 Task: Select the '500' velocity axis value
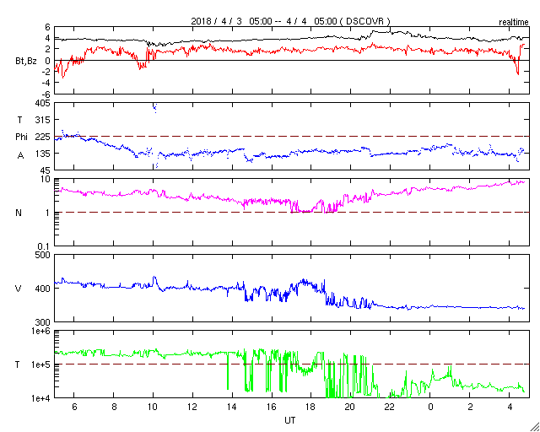[x=43, y=256]
